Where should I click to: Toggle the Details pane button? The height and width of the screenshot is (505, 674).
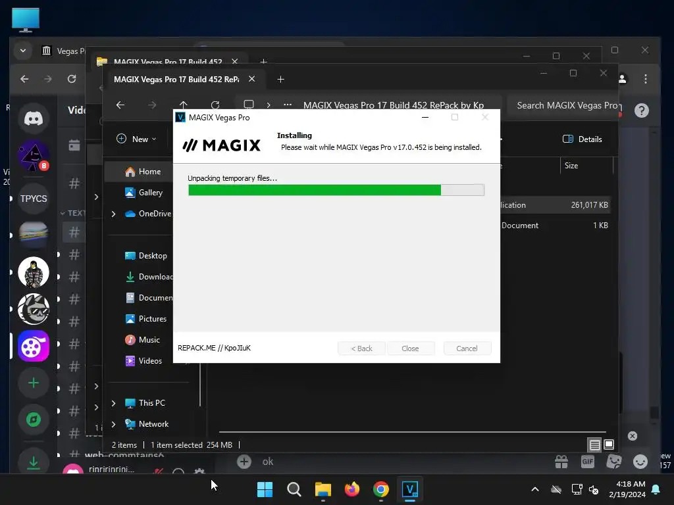click(583, 139)
